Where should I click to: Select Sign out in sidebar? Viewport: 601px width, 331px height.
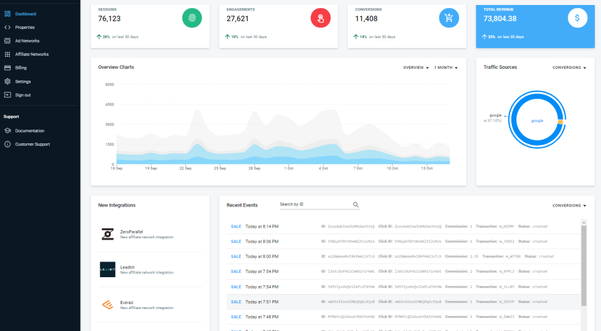23,95
